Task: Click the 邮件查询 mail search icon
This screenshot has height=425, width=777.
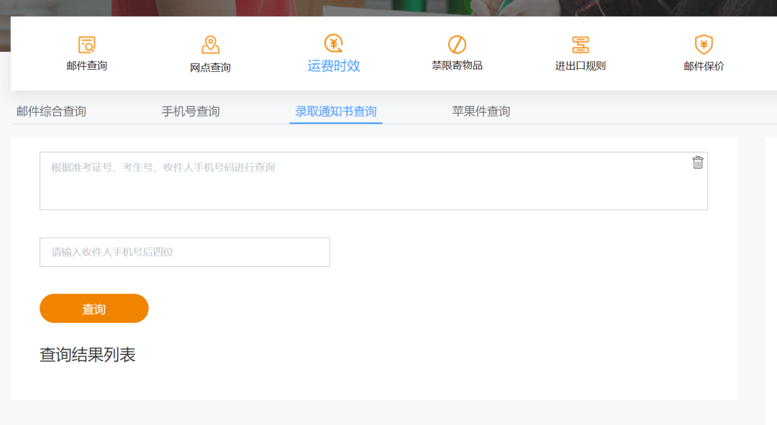Action: point(87,45)
